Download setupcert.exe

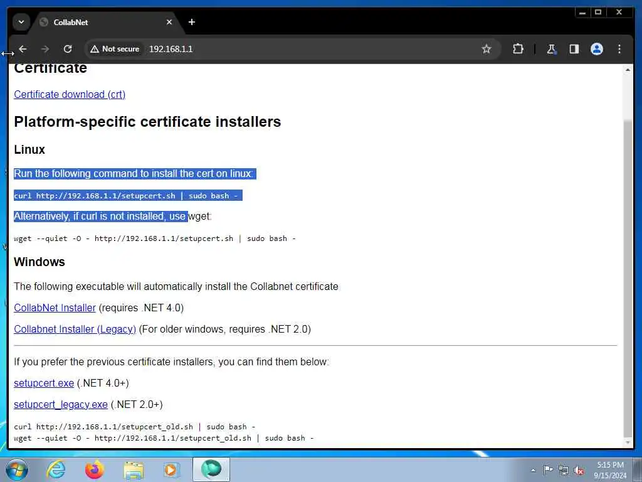44,383
